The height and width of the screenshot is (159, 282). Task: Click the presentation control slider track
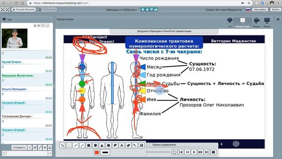click(x=158, y=152)
